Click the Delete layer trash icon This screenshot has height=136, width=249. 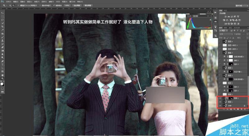coord(245,109)
